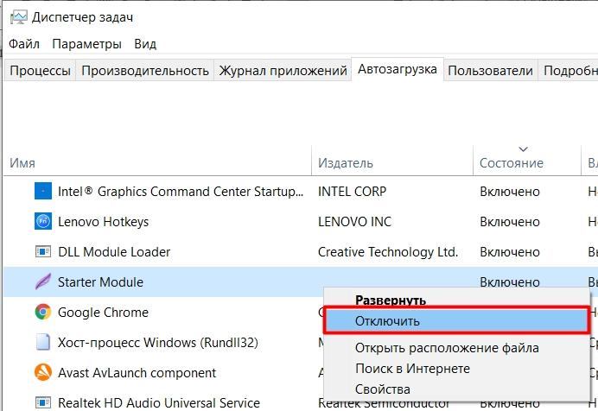
Task: Click the Lenovo Hotkeys icon
Action: [x=43, y=221]
